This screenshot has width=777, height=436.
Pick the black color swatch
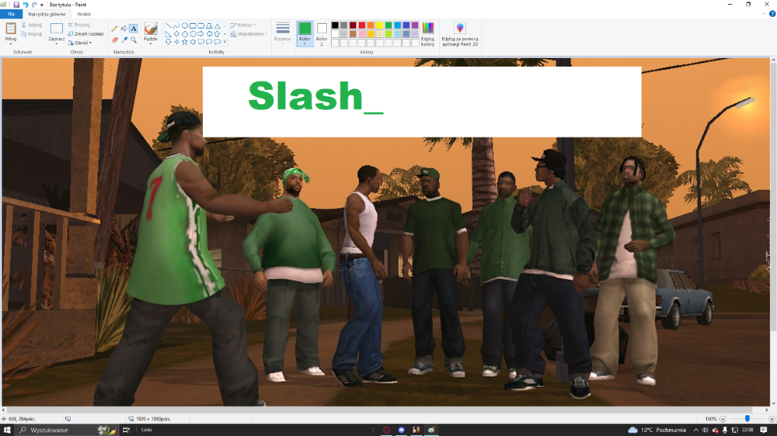tap(335, 26)
